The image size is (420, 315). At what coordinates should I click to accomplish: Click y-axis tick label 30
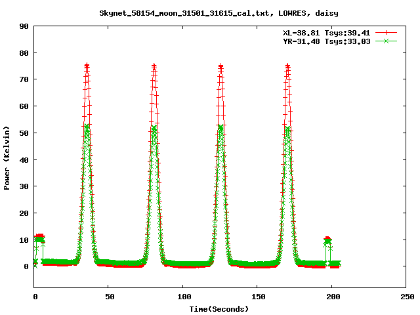pyautogui.click(x=24, y=186)
